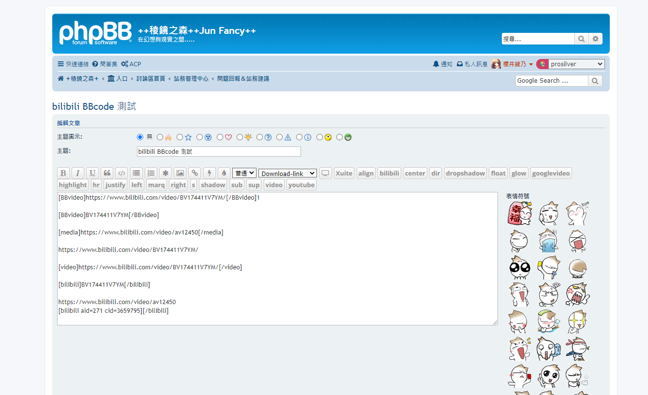Insert the red headband emoticon
The width and height of the screenshot is (648, 395).
[577, 349]
